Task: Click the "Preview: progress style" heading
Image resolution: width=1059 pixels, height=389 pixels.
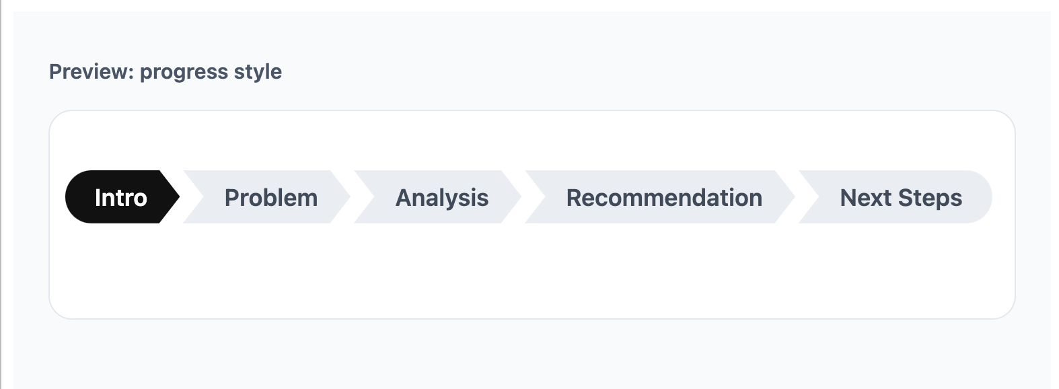Action: [166, 71]
